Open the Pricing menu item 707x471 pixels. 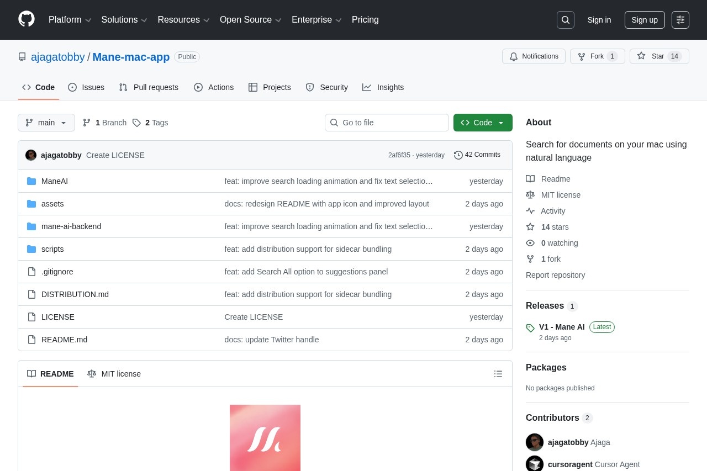pos(365,20)
